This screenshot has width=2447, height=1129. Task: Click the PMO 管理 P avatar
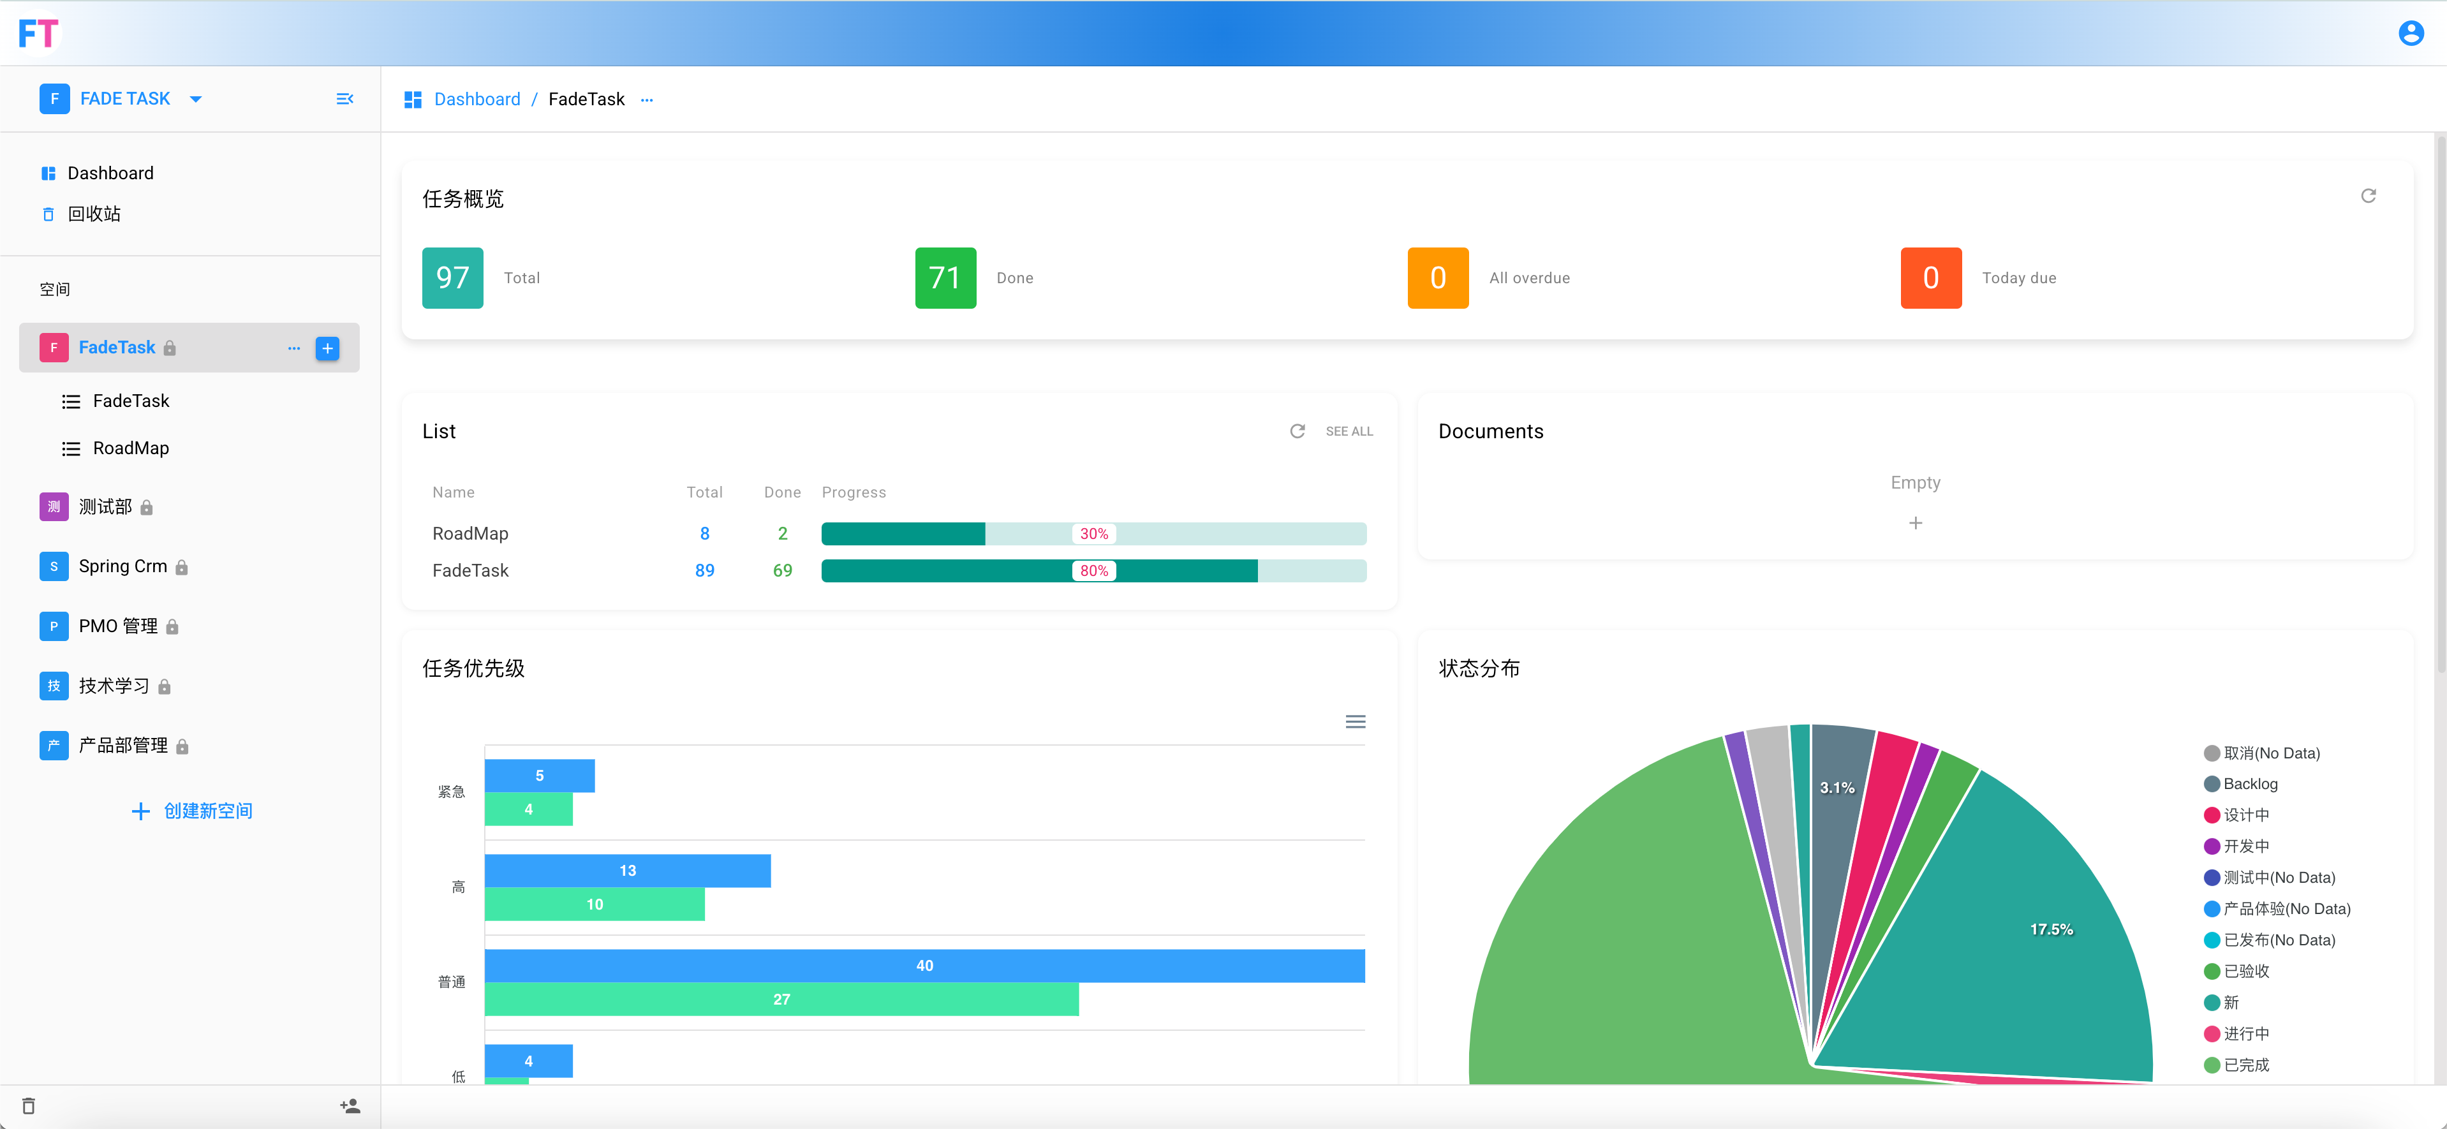pyautogui.click(x=53, y=626)
